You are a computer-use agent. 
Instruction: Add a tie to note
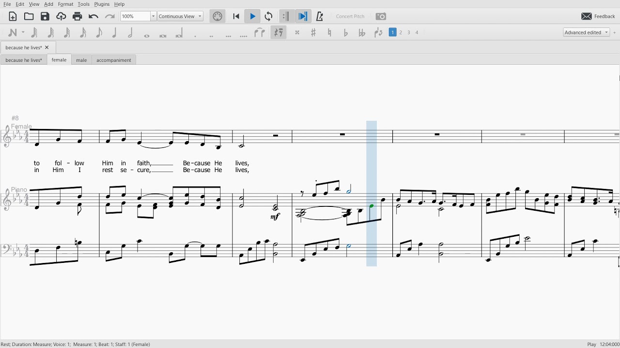click(260, 32)
